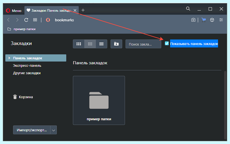Click the vertical scrollbar
Image resolution: width=230 pixels, height=144 pixels.
click(225, 105)
